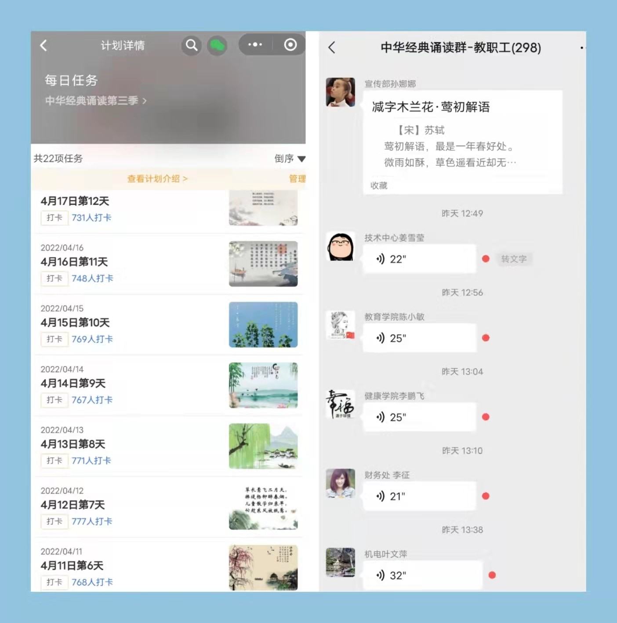Screen dimensions: 617x623
Task: Close mini program via circle icon
Action: [290, 45]
